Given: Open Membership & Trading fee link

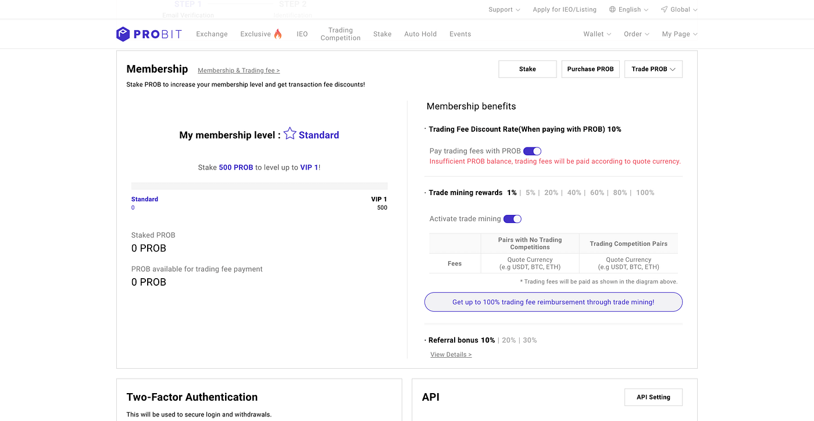Looking at the screenshot, I should point(239,71).
